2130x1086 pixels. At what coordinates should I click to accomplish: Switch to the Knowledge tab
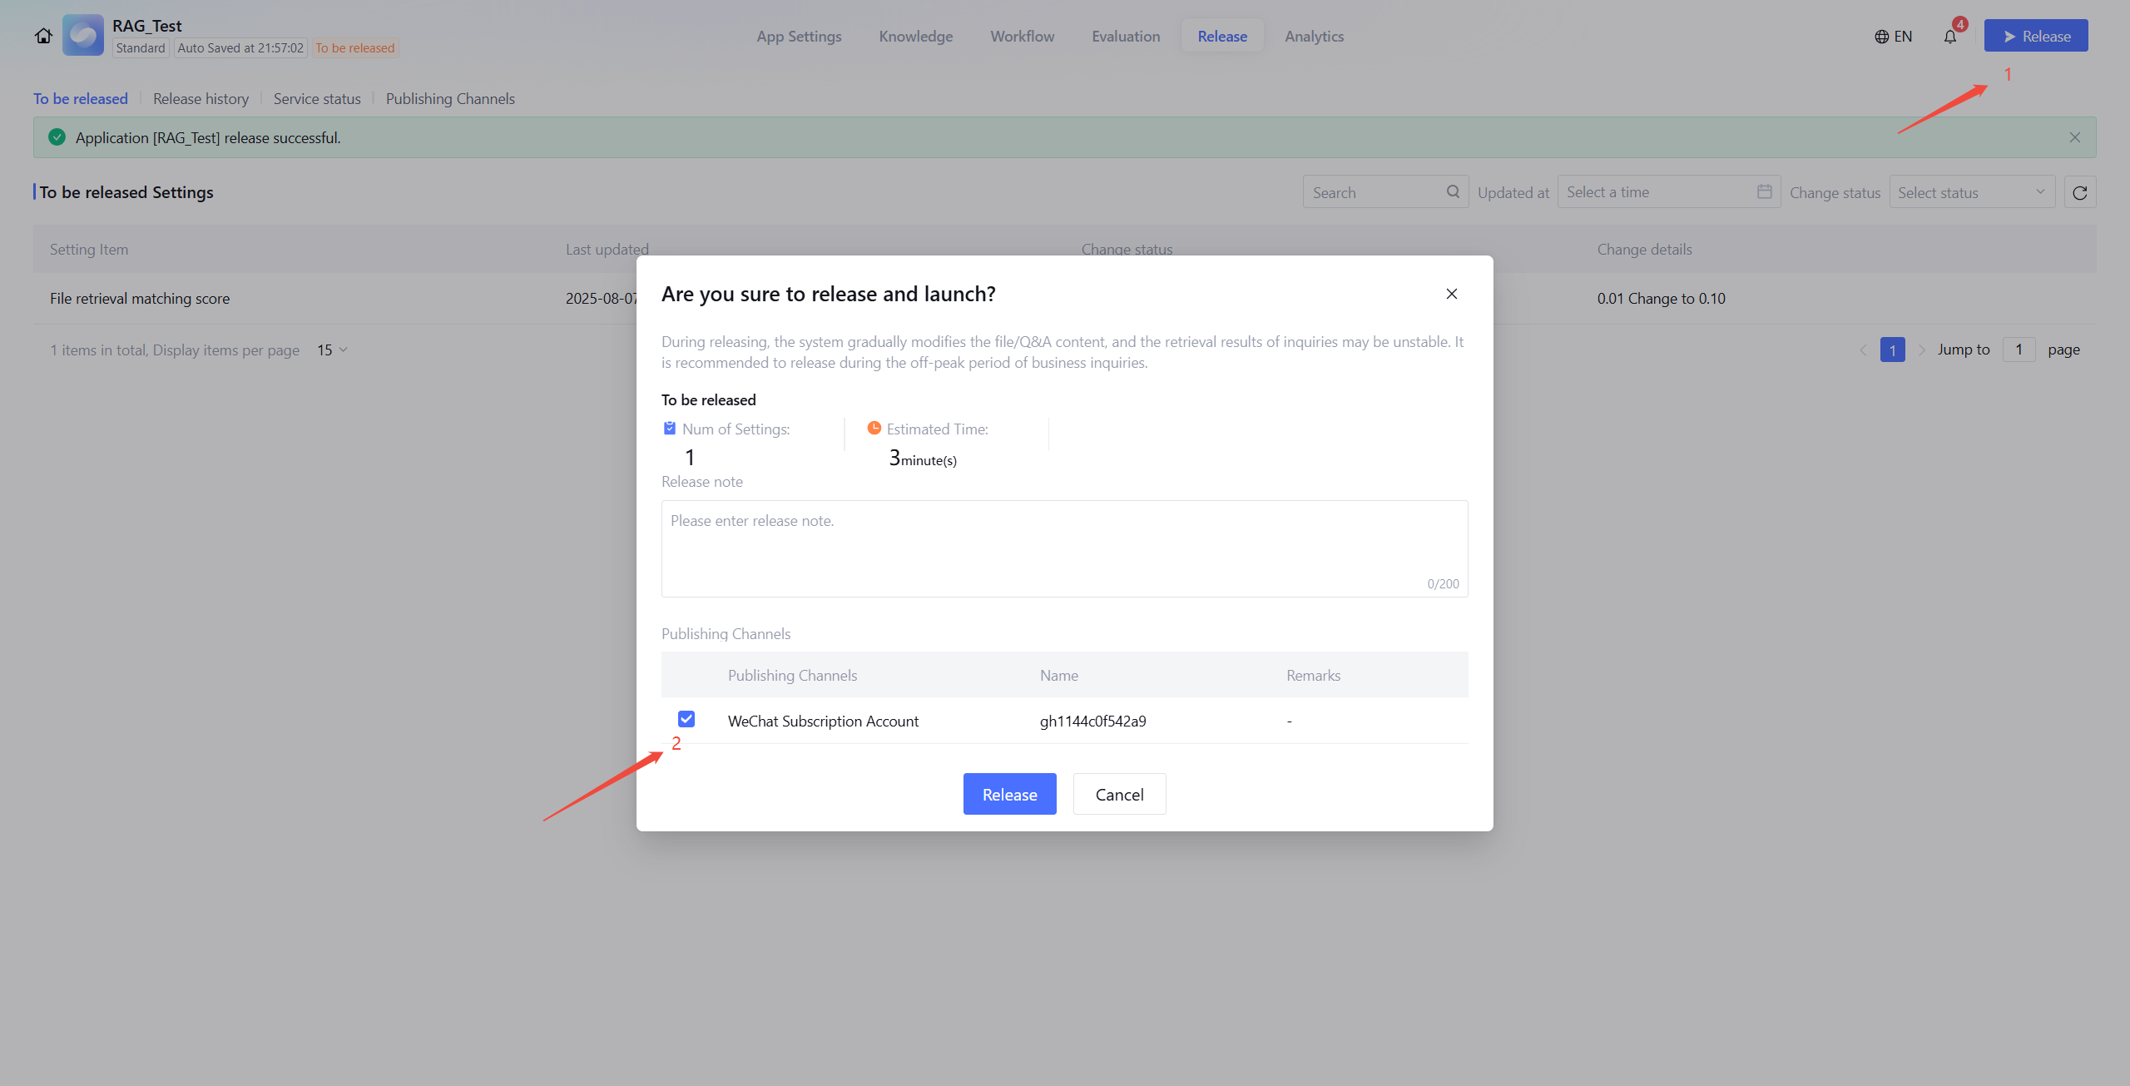point(915,37)
